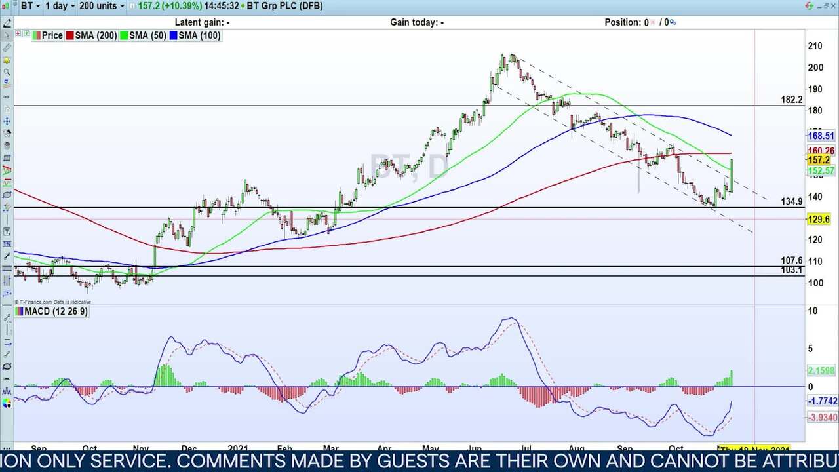This screenshot has width=839, height=472.
Task: Open the BT instrument dropdown
Action: [x=30, y=6]
